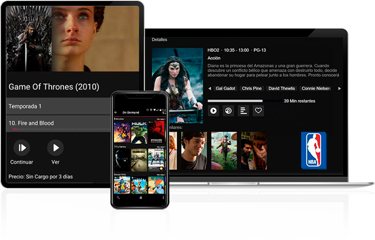Add to favorites with the heart icon
Viewport: 375px width, 240px height.
pyautogui.click(x=258, y=111)
